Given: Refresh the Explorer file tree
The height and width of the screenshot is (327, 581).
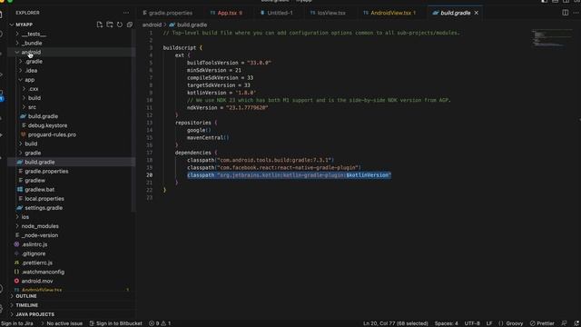Looking at the screenshot, I should coord(120,25).
